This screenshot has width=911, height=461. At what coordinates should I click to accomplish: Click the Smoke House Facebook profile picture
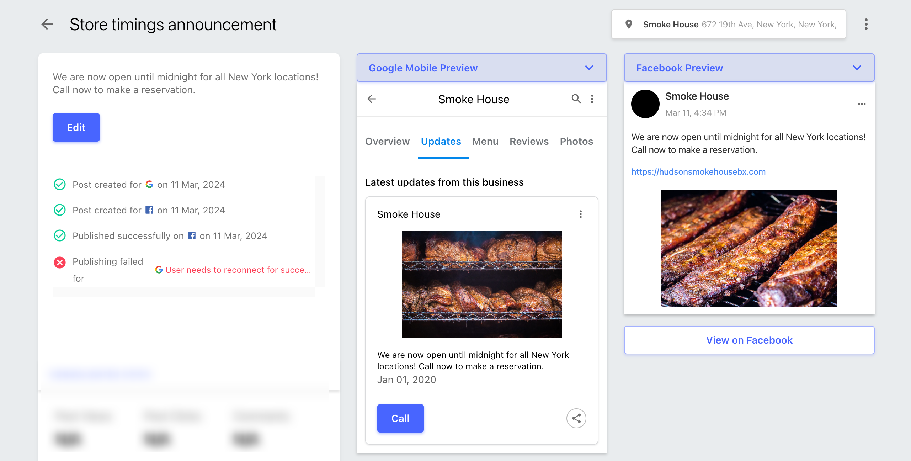(x=645, y=104)
